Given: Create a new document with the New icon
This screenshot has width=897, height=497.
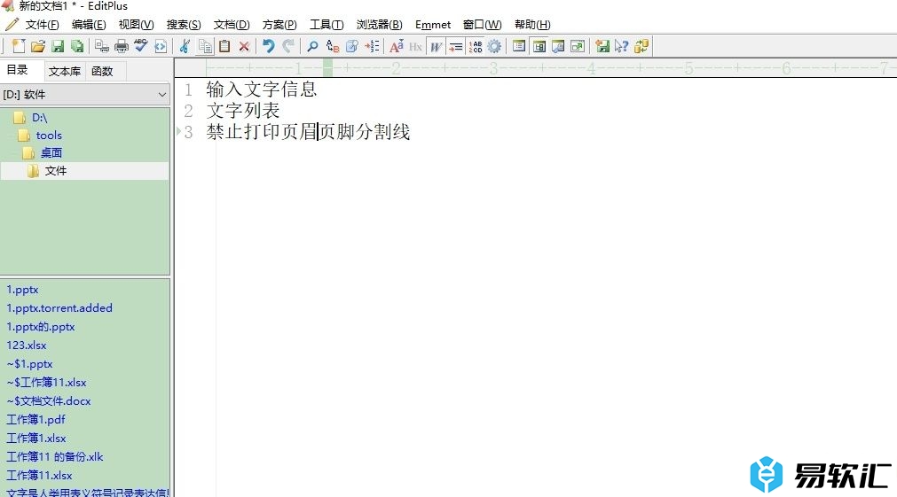Looking at the screenshot, I should [x=19, y=46].
